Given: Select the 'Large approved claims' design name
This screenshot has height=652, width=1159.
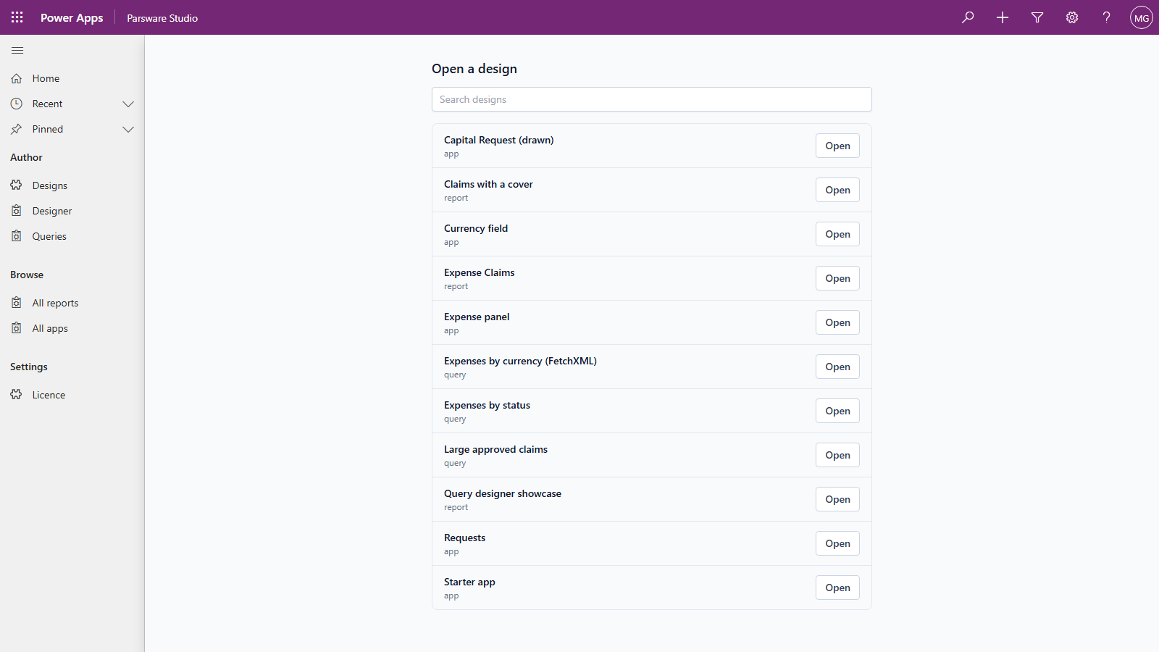Looking at the screenshot, I should (495, 449).
